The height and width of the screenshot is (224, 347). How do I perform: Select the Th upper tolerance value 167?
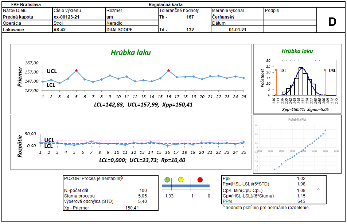coord(190,17)
